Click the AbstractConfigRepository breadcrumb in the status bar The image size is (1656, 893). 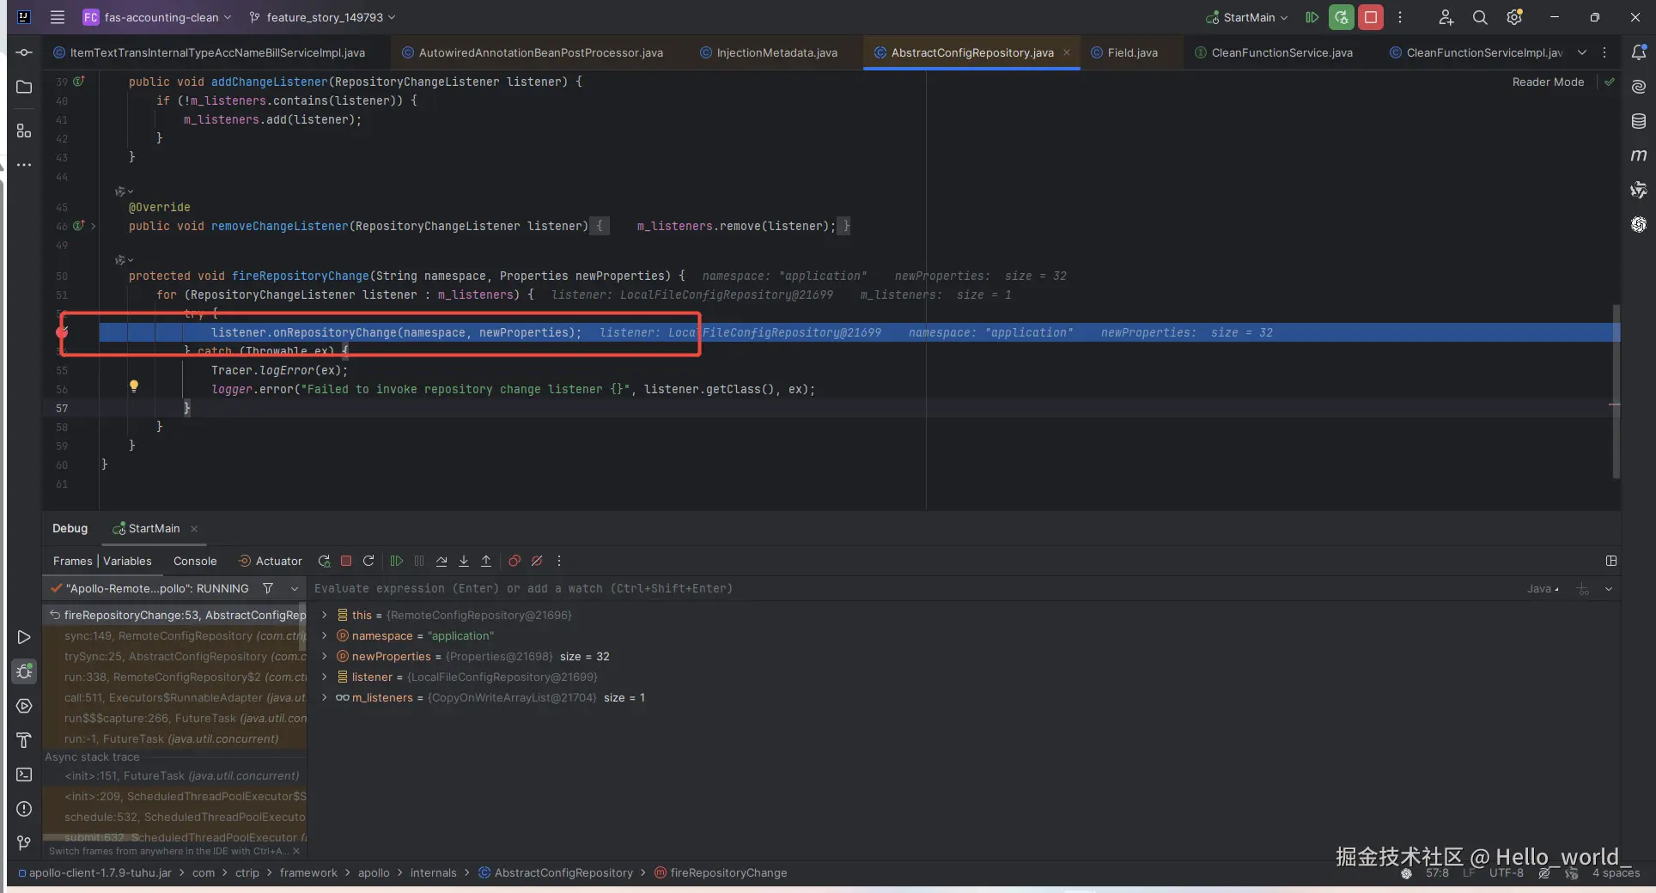(x=556, y=872)
